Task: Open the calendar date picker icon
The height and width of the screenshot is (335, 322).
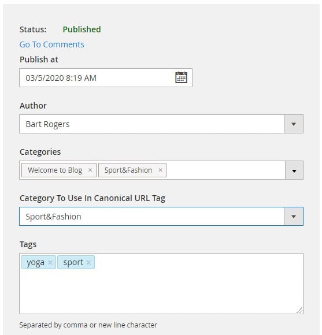Action: (181, 77)
